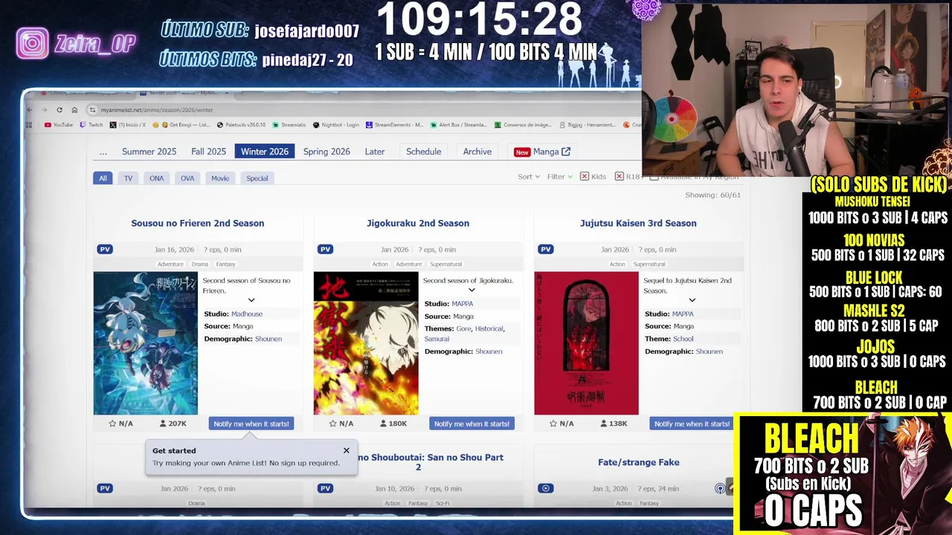Open site info icon in address bar
This screenshot has height=535, width=952.
click(x=92, y=109)
